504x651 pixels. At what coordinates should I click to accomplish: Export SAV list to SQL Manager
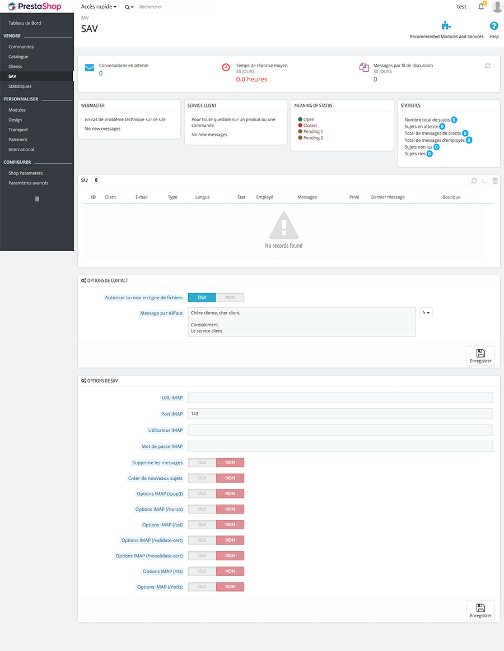click(494, 181)
